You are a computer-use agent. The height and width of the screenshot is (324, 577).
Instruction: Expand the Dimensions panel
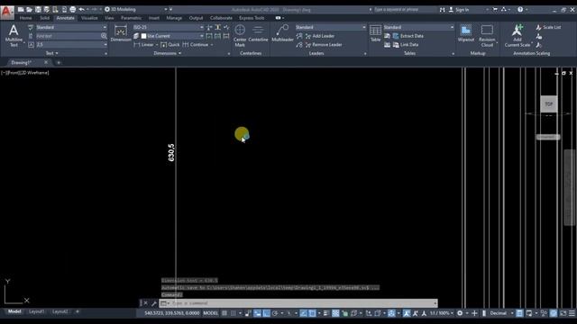168,53
